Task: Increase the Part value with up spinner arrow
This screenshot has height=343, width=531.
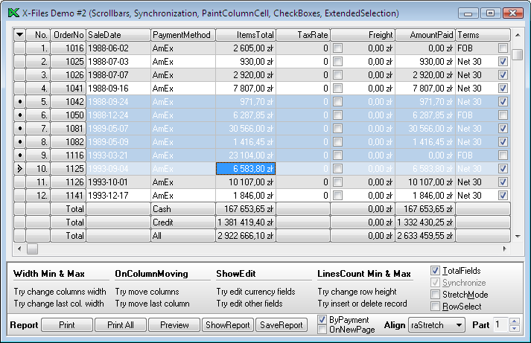Action: point(515,321)
